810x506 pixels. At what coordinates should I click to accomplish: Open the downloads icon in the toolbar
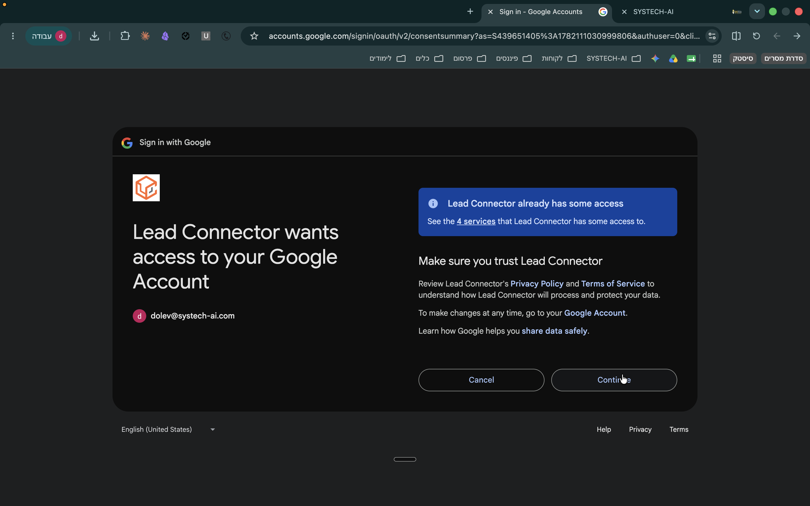pyautogui.click(x=94, y=36)
